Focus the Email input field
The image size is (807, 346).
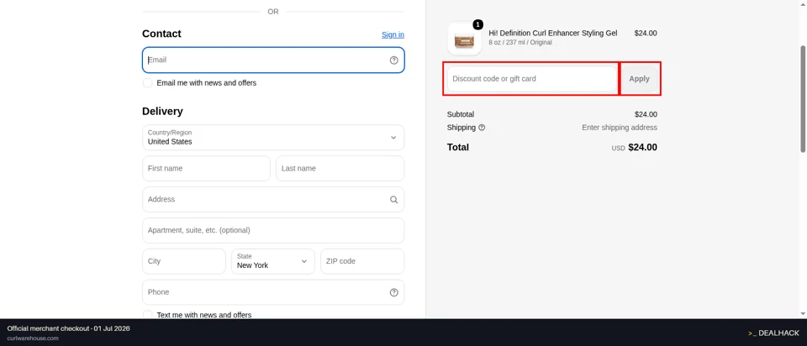click(273, 60)
